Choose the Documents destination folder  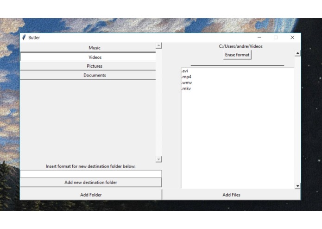[88, 75]
